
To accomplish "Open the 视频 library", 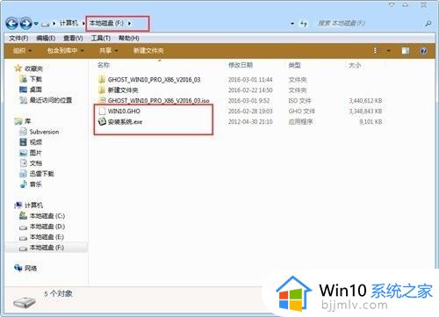I will [36, 142].
